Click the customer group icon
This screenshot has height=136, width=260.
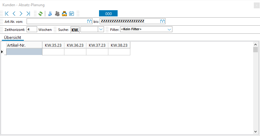pyautogui.click(x=57, y=14)
